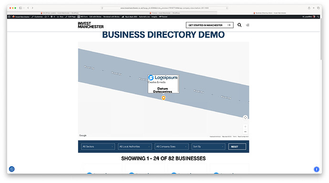Click Get Started in Manchester button

pyautogui.click(x=210, y=25)
